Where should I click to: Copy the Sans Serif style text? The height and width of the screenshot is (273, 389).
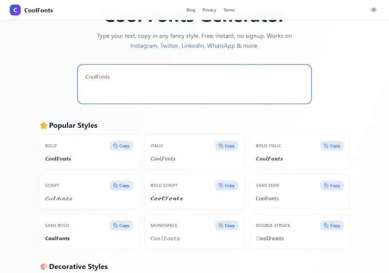pyautogui.click(x=332, y=185)
